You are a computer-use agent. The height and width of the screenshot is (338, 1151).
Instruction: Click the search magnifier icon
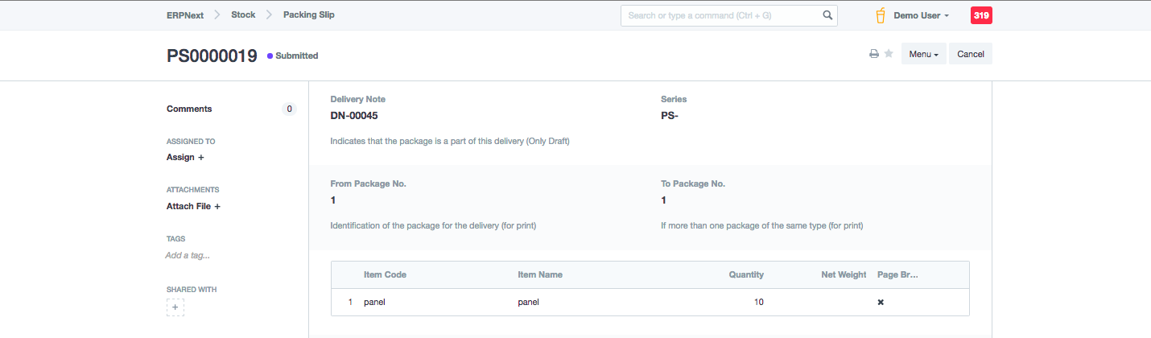[827, 15]
